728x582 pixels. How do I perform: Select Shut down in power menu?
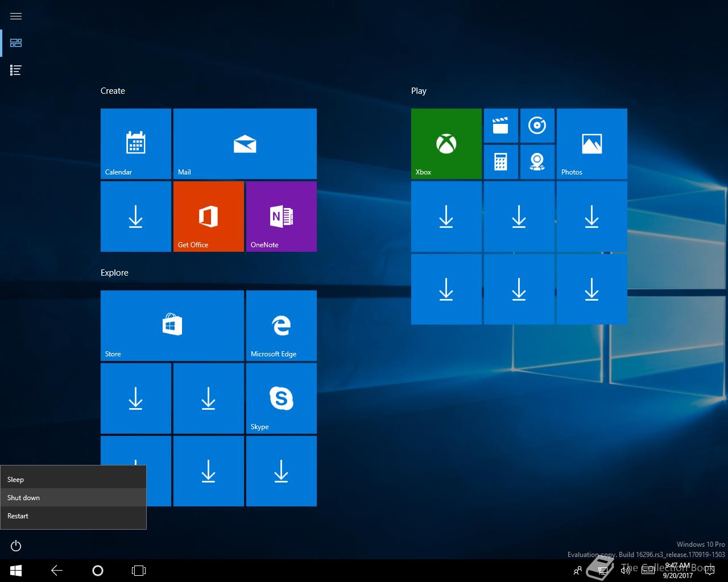pyautogui.click(x=73, y=498)
